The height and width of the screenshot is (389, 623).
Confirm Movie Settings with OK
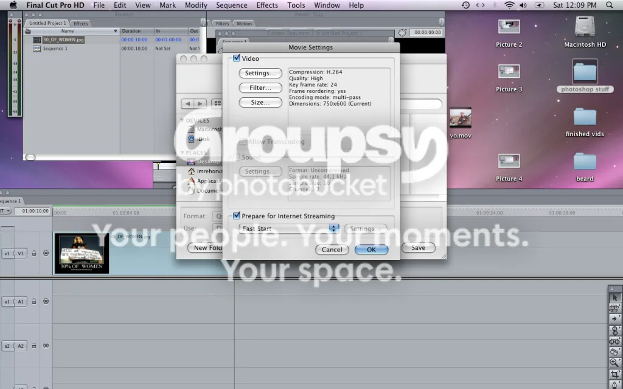click(x=371, y=249)
